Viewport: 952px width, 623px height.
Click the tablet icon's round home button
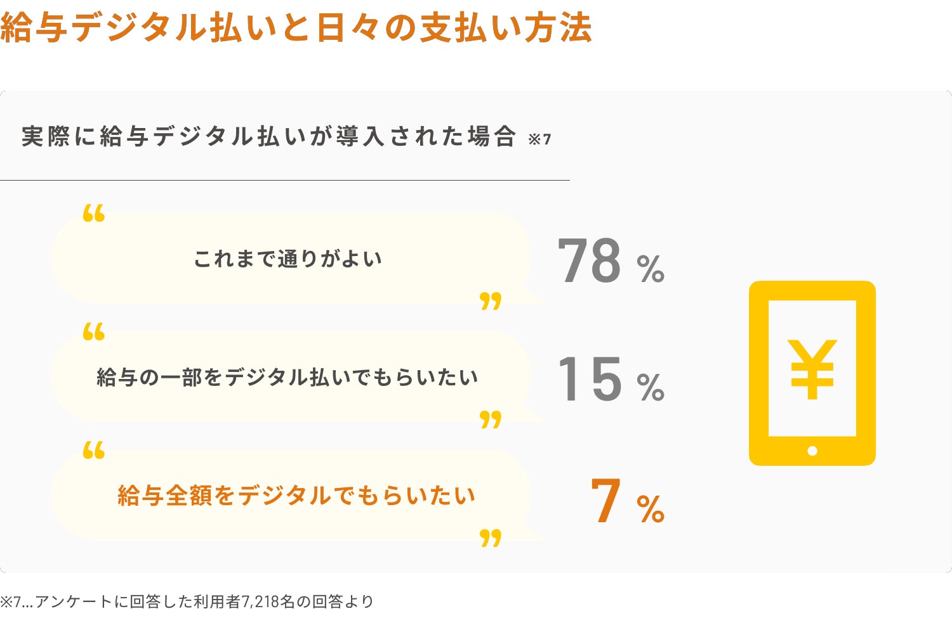pos(812,451)
